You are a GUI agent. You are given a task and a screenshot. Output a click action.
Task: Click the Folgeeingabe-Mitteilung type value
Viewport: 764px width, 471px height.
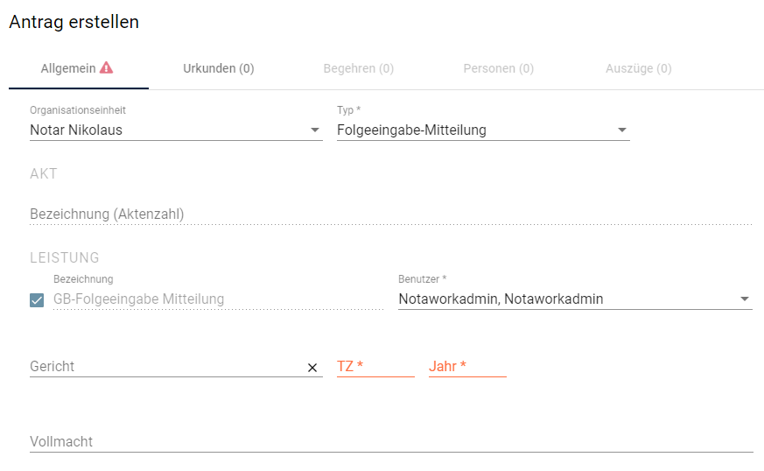pyautogui.click(x=411, y=130)
